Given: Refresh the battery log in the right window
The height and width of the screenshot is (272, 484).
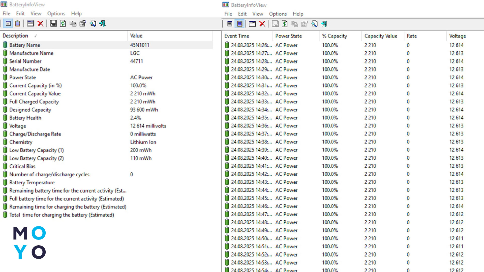Looking at the screenshot, I should [x=284, y=24].
